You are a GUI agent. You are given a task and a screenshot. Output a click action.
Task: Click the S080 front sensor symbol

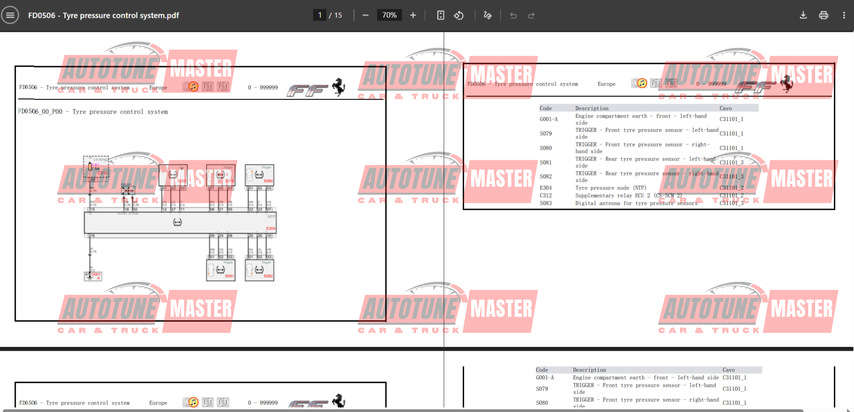click(259, 175)
